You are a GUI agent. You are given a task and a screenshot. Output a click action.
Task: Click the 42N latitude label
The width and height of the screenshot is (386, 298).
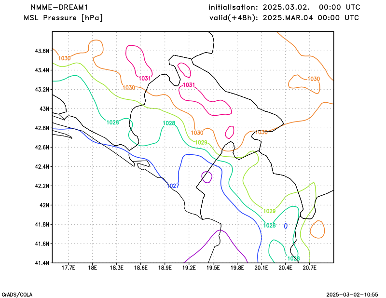44,205
